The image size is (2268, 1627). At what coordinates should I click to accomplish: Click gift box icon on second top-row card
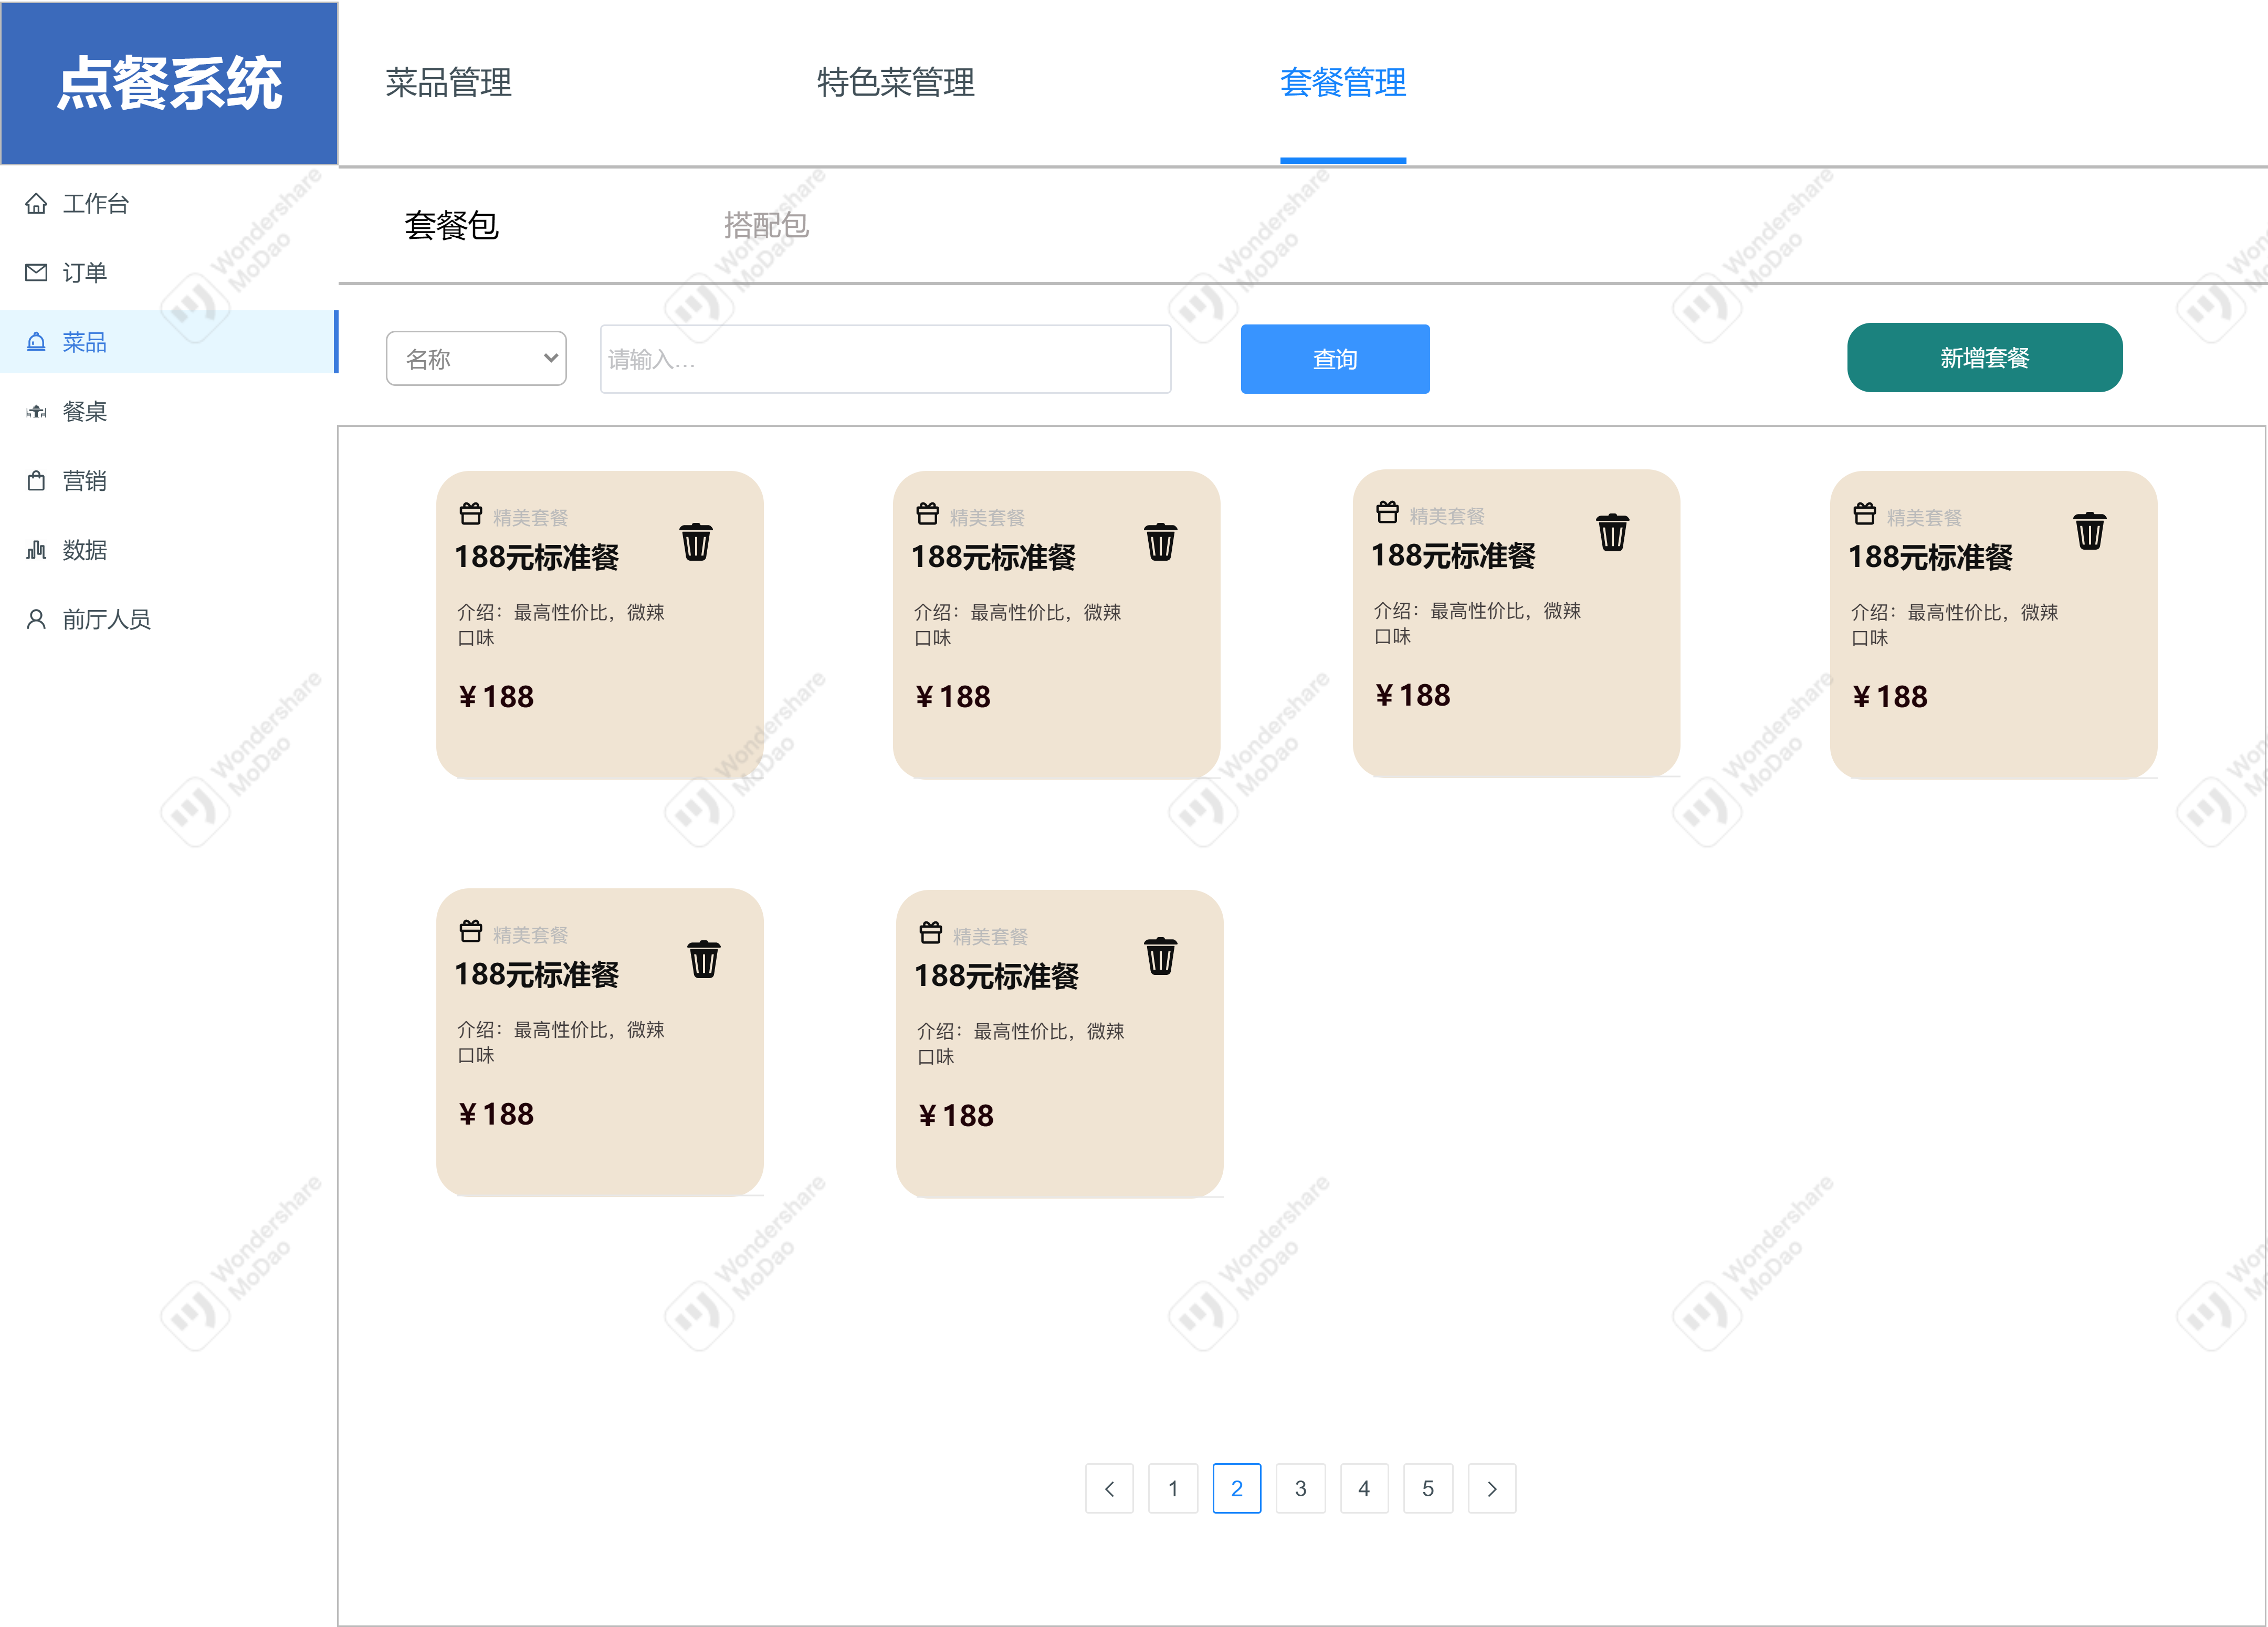(927, 514)
